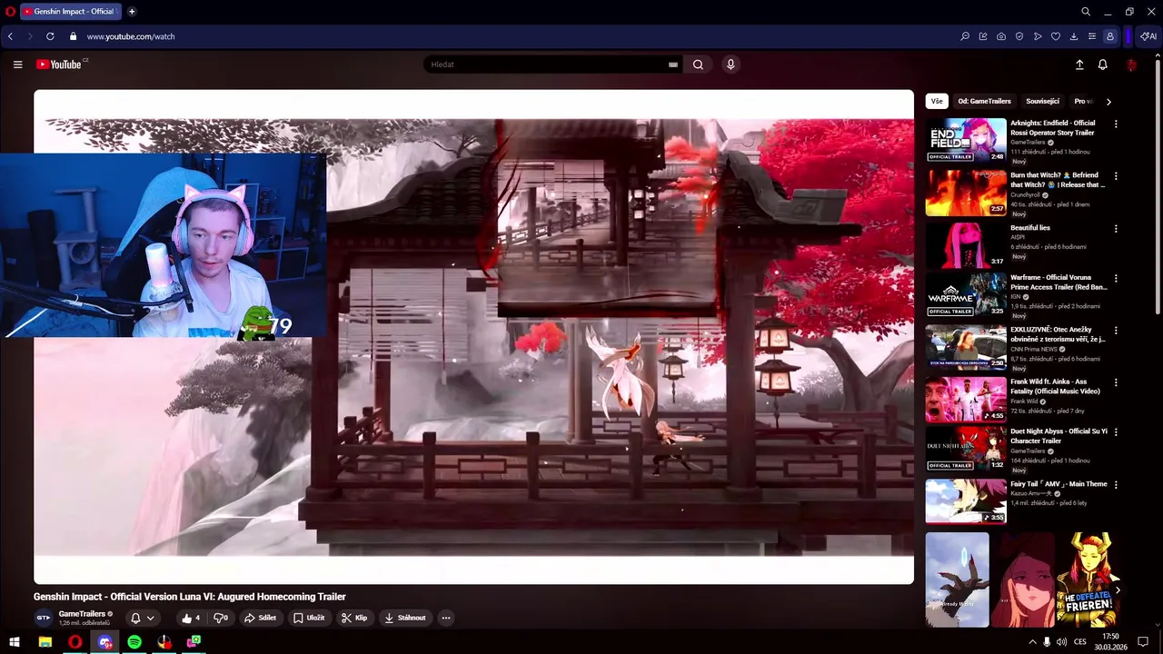1163x654 pixels.
Task: Open the Windows Start menu
Action: coord(15,642)
